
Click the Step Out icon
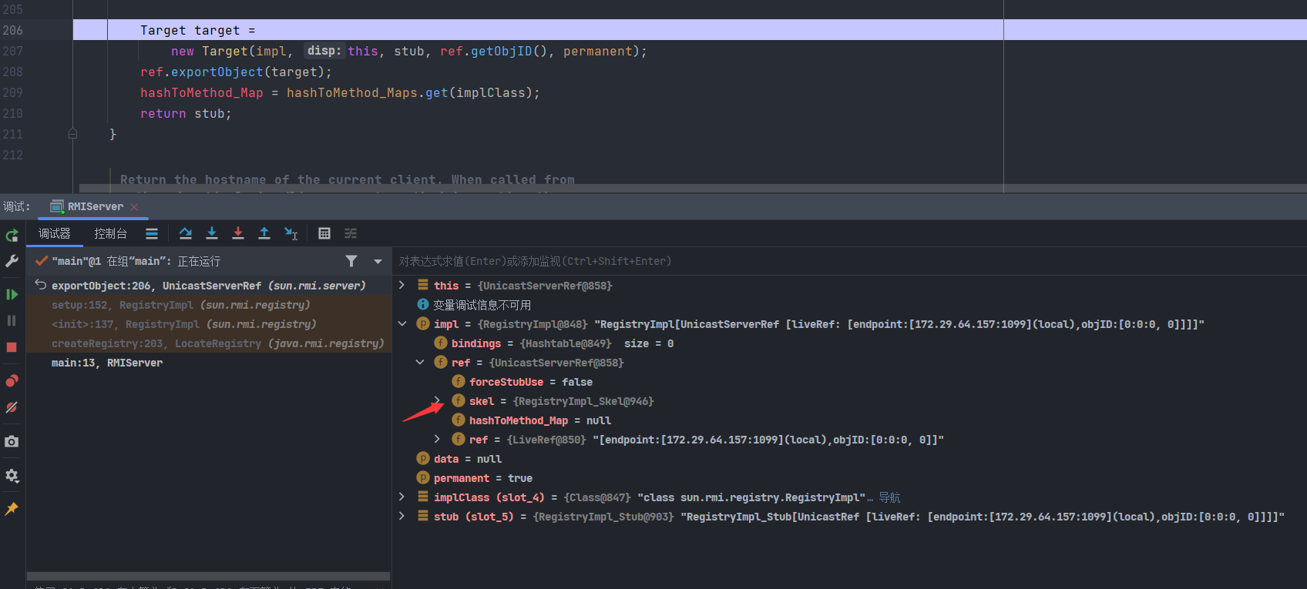[264, 233]
